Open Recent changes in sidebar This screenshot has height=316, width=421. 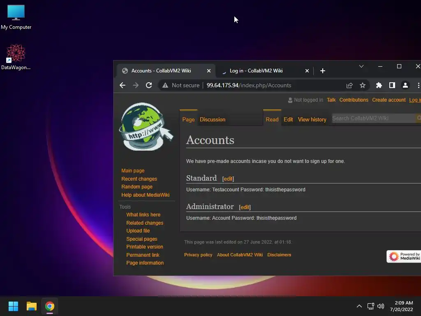tap(139, 179)
